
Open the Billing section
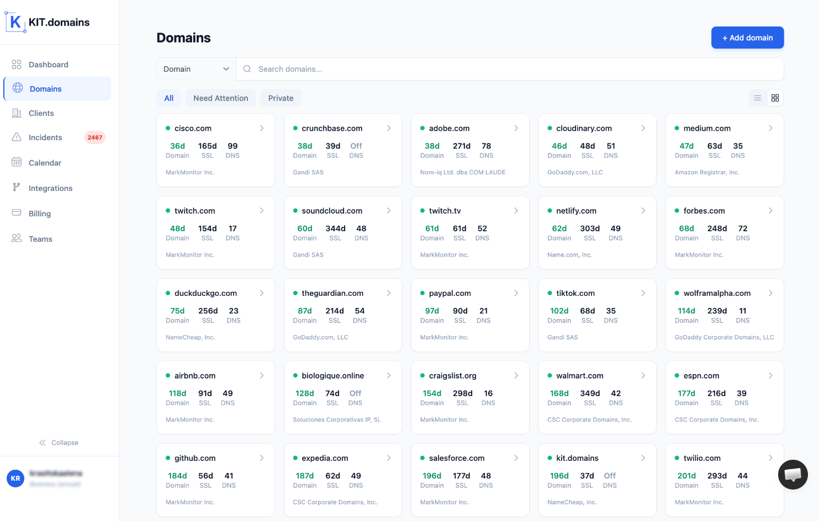pyautogui.click(x=39, y=213)
